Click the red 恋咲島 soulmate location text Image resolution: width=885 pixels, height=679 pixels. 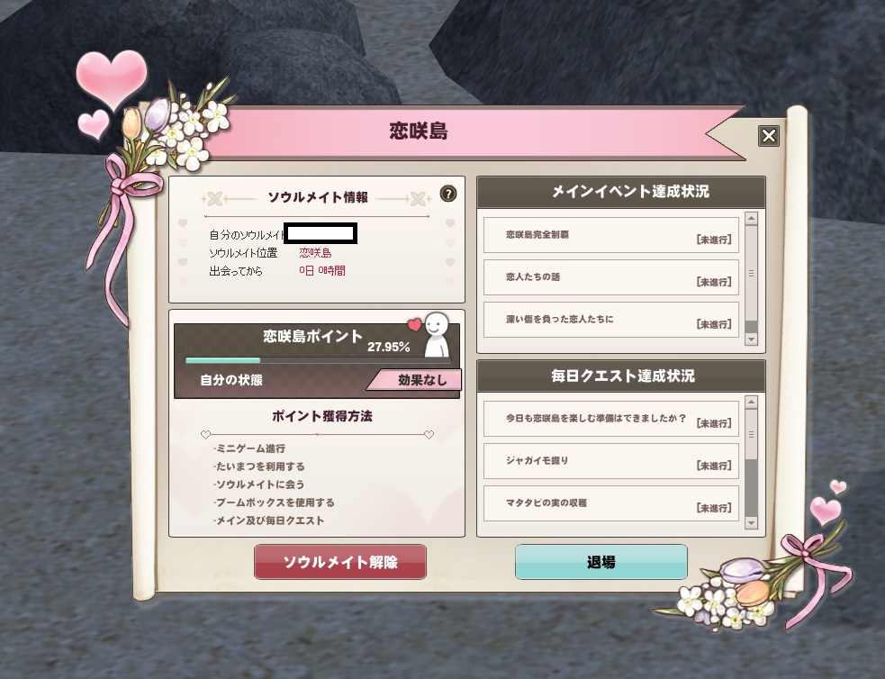point(315,253)
